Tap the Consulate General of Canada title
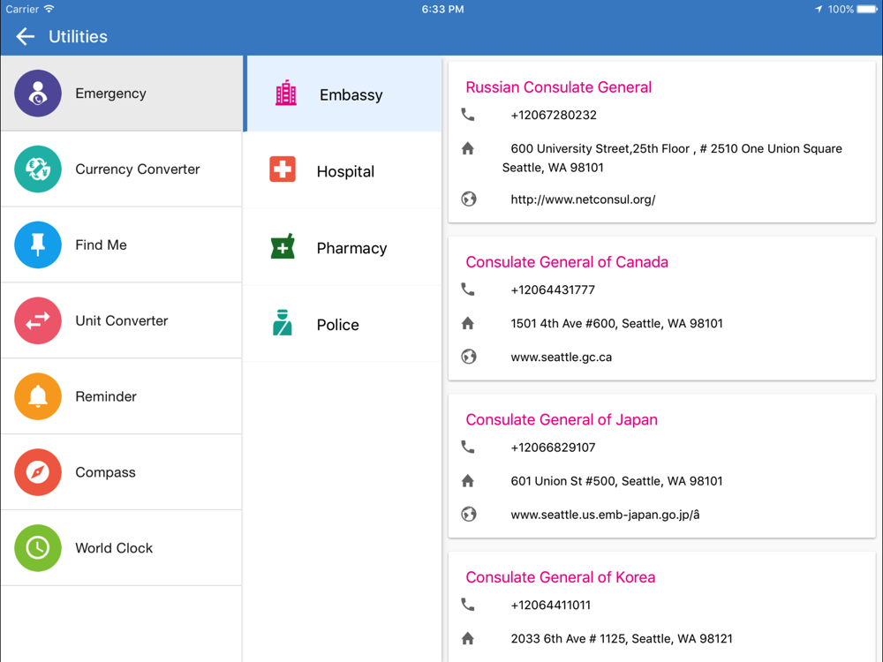 point(567,262)
